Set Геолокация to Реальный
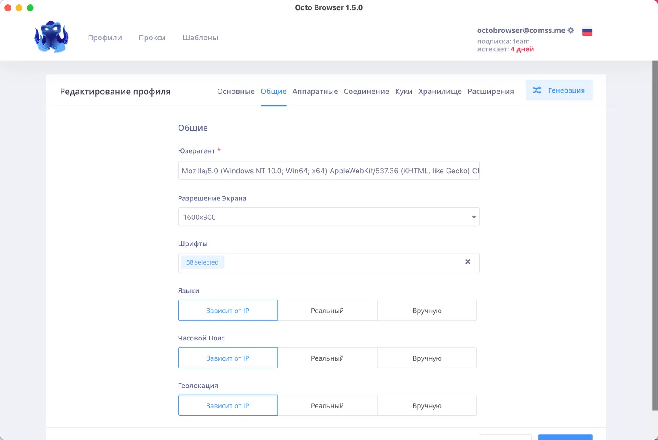 (x=327, y=406)
